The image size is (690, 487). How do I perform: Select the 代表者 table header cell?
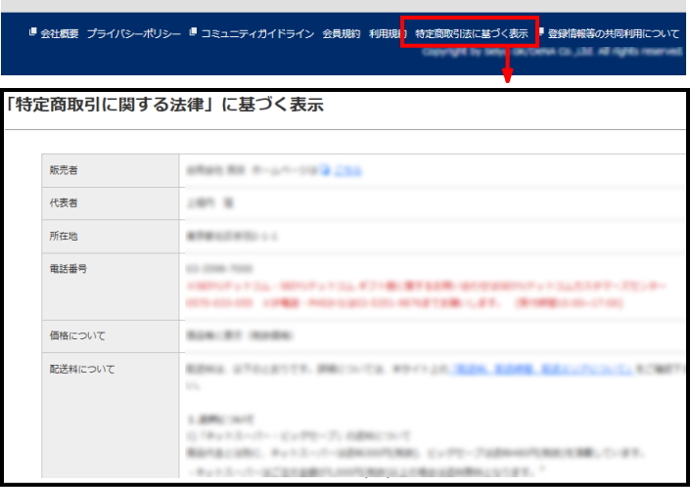coord(111,203)
